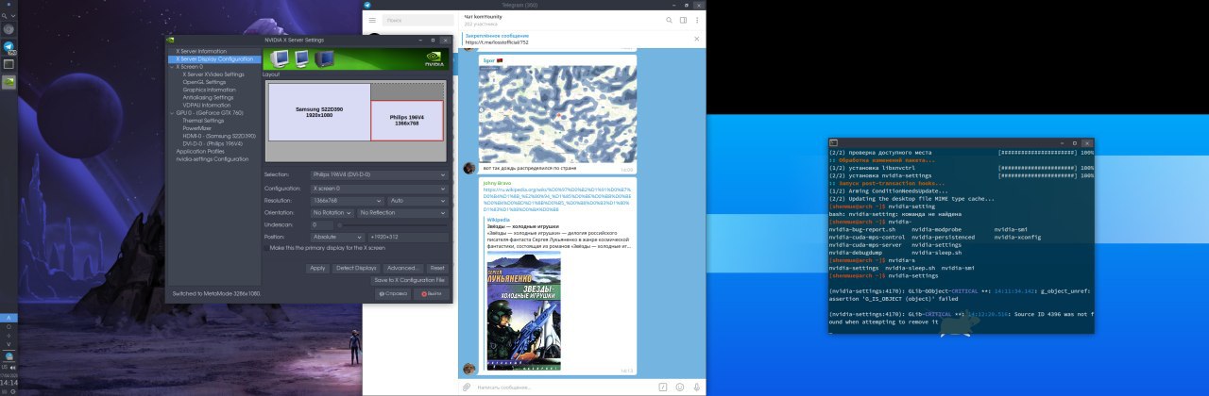The image size is (1209, 396).
Task: Open PowerMizer page
Action: click(197, 128)
